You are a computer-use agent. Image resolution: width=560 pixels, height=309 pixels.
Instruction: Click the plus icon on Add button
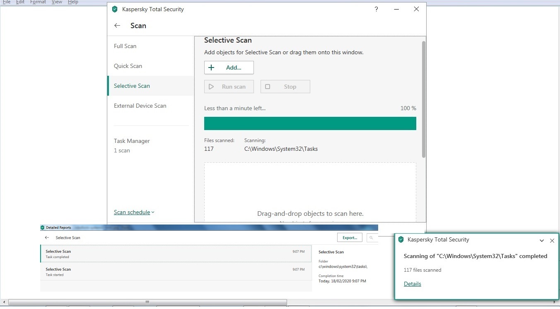[x=211, y=68]
